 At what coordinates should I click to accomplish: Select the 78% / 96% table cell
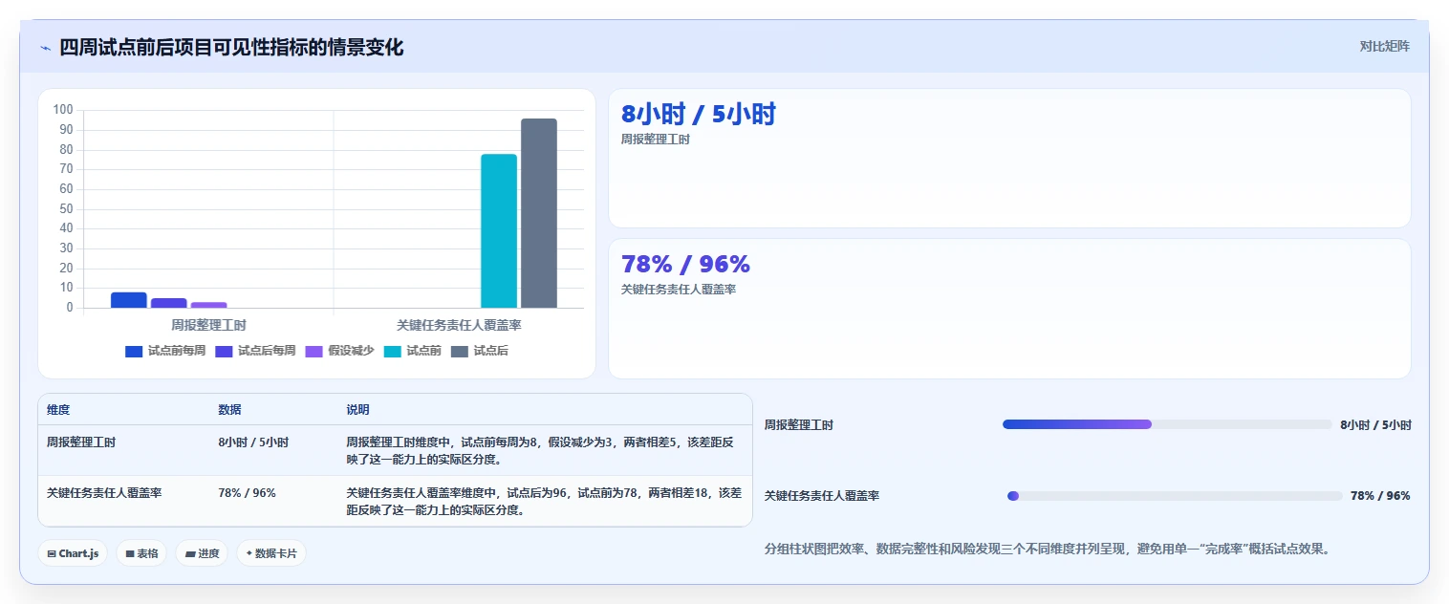(x=247, y=493)
